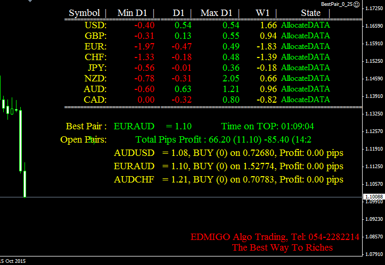Image resolution: width=385 pixels, height=265 pixels.
Task: Click the CAD Min D1 value 0.00
Action: point(146,100)
